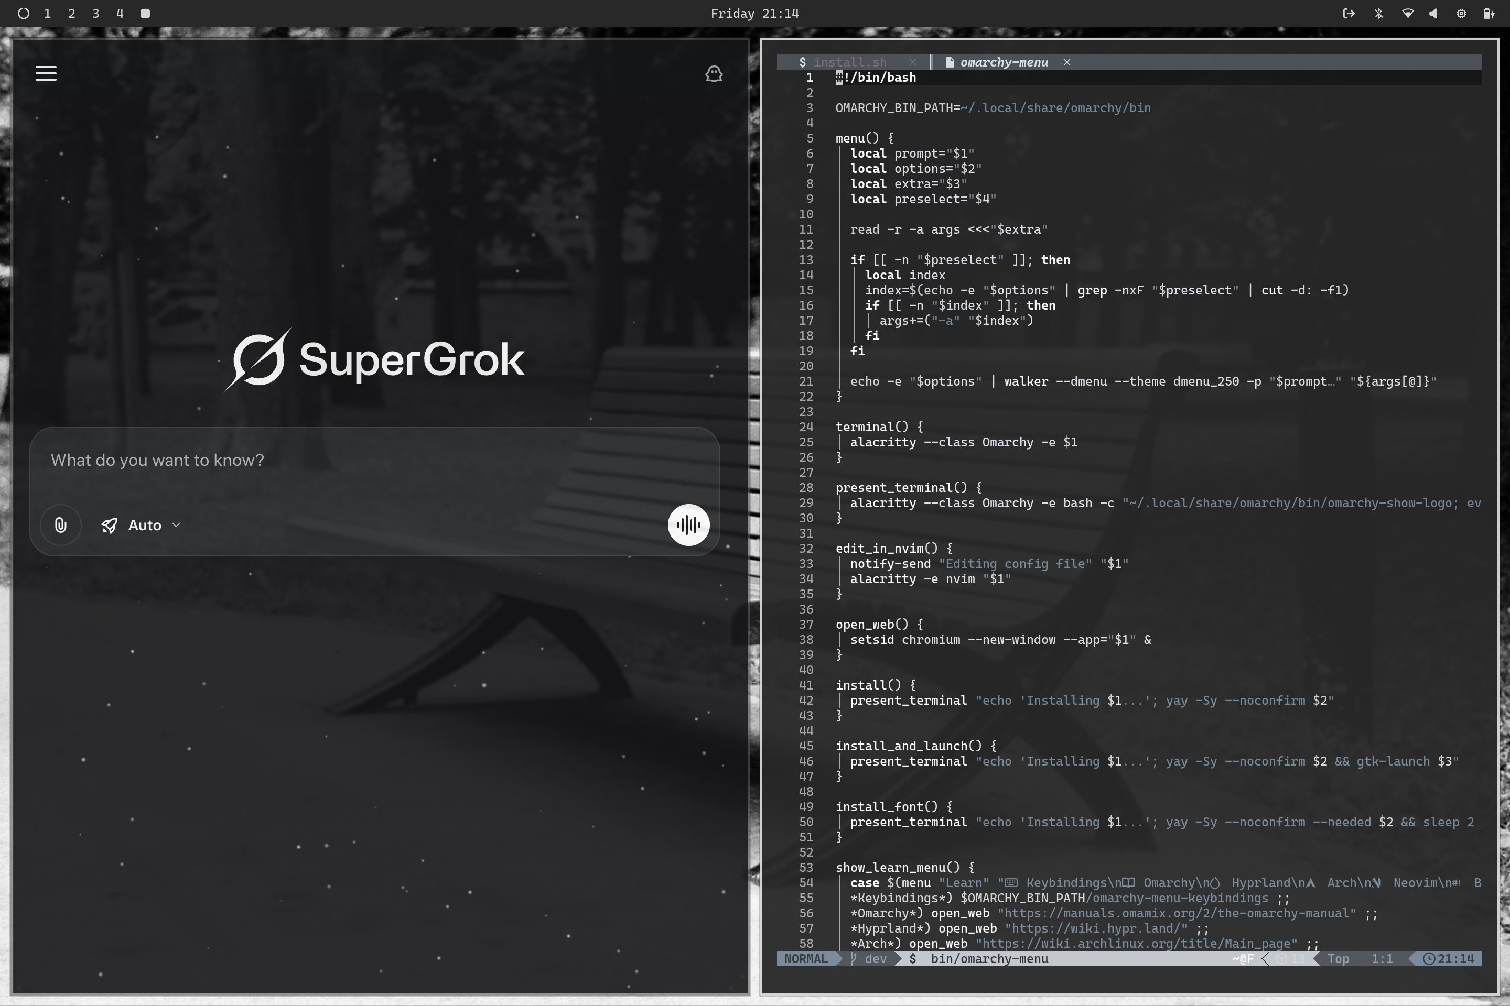
Task: Open the SuperGrok hamburger menu
Action: [46, 74]
